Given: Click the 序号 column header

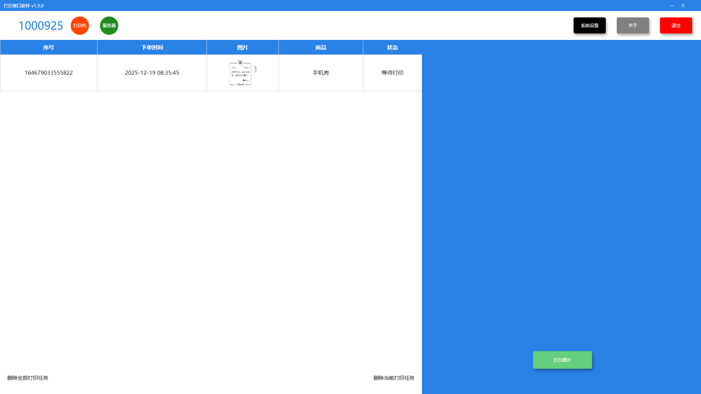Looking at the screenshot, I should tap(49, 48).
